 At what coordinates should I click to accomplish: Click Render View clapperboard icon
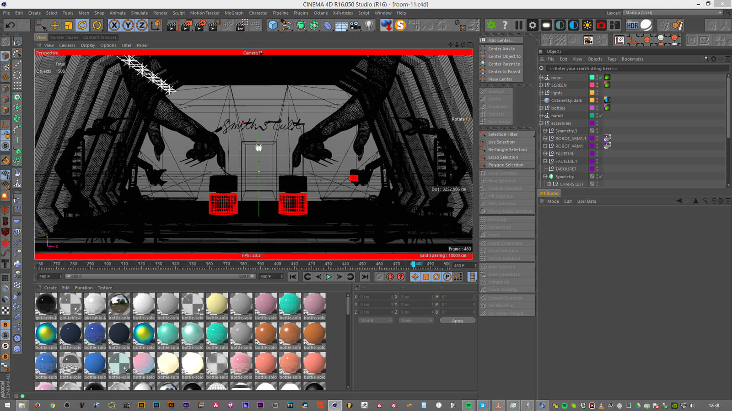172,25
